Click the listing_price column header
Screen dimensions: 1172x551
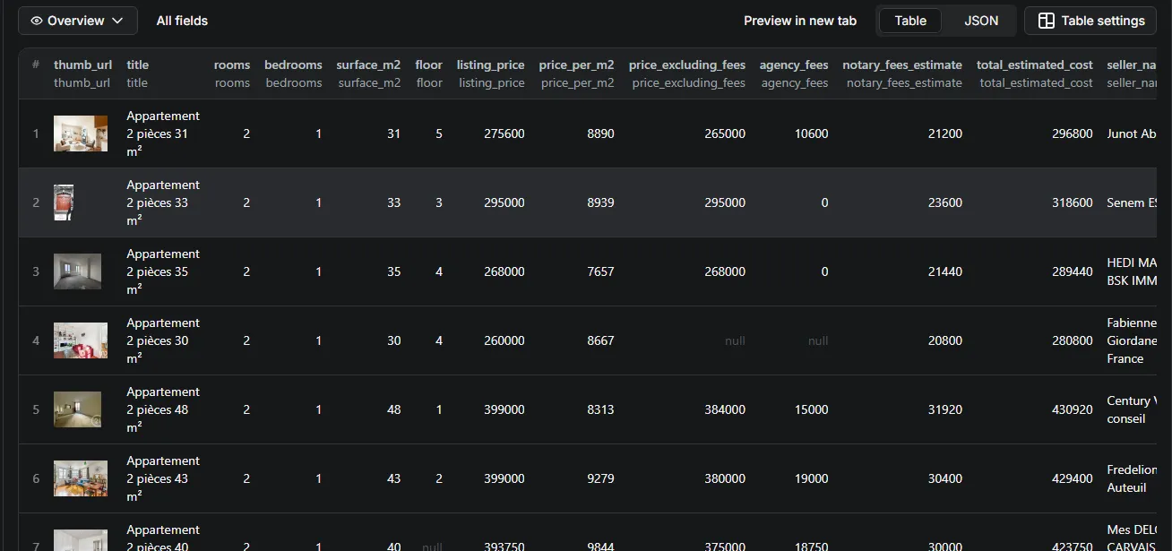(490, 65)
